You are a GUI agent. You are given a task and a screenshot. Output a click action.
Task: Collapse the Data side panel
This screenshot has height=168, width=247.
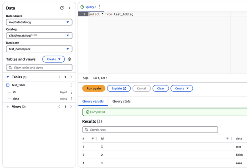69,8
